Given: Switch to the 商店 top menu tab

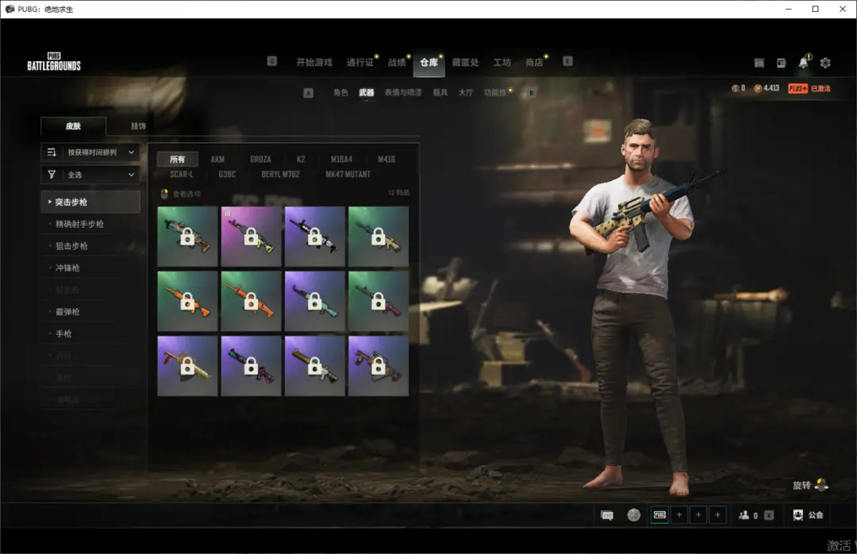Looking at the screenshot, I should click(534, 63).
